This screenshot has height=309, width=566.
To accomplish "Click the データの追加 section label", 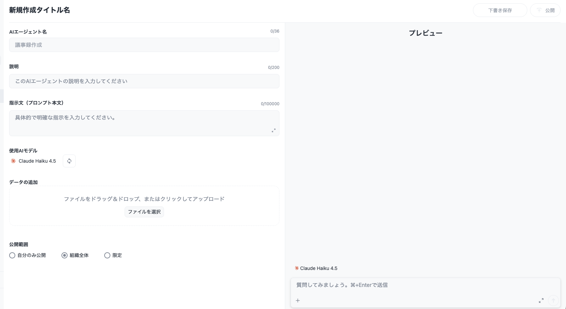I will tap(23, 182).
